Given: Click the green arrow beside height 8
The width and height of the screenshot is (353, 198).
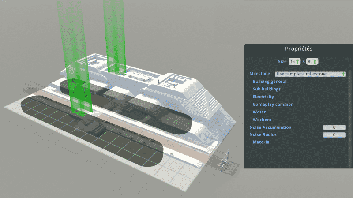Looking at the screenshot, I should click(x=315, y=61).
